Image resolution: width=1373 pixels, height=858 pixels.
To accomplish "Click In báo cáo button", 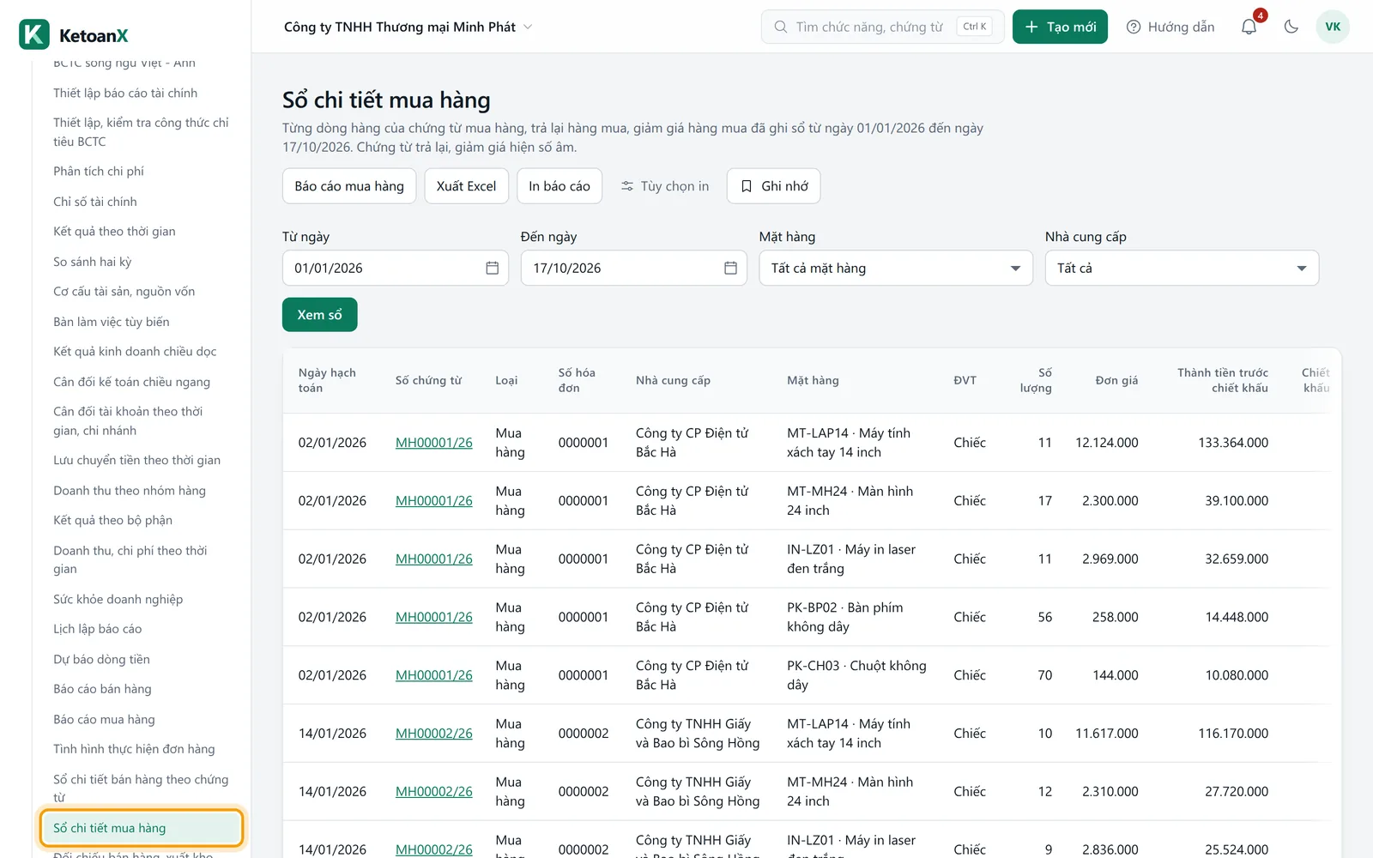I will (x=559, y=186).
